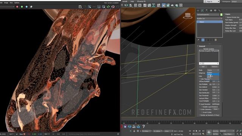Click the Align tool in main toolbar

[130, 5]
